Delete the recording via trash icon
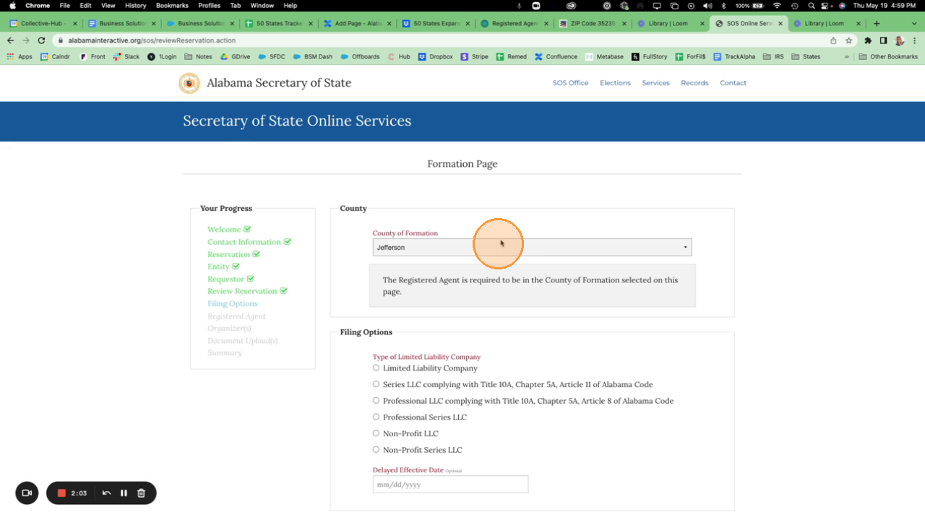The height and width of the screenshot is (520, 925). [x=141, y=493]
